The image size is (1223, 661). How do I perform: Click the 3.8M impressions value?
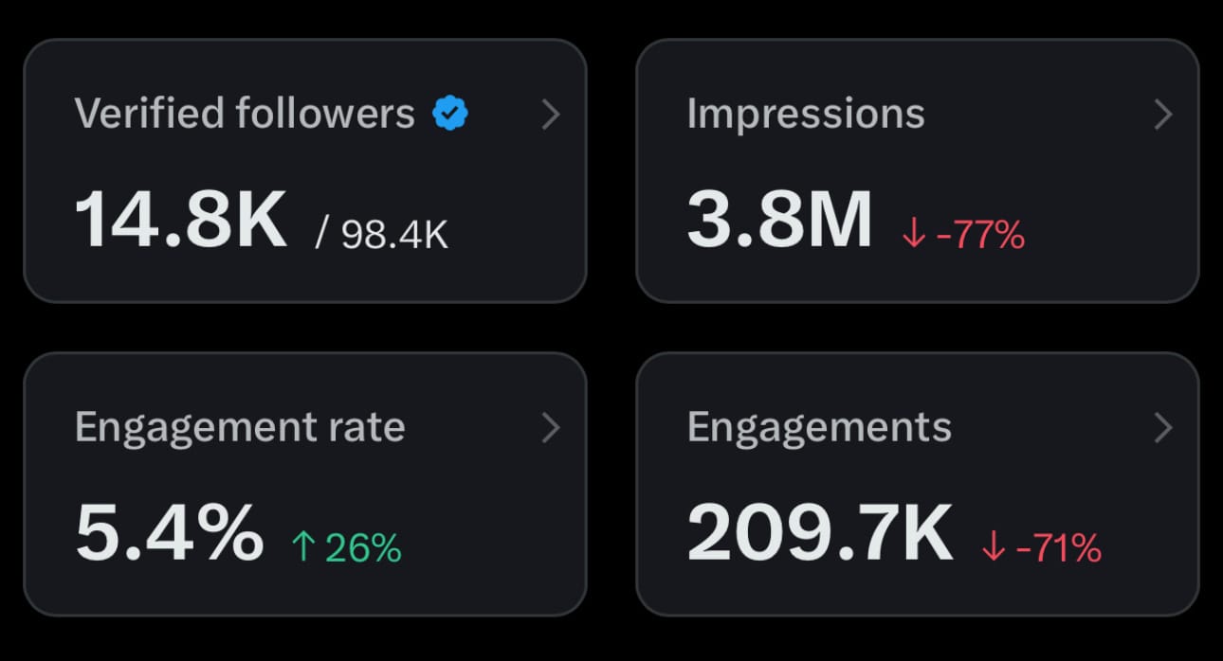[x=779, y=219]
